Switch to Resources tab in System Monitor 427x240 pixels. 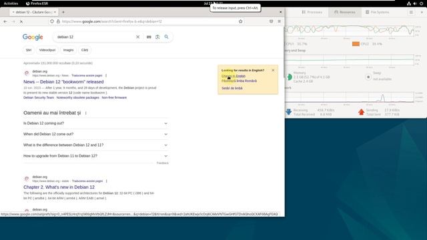345,12
